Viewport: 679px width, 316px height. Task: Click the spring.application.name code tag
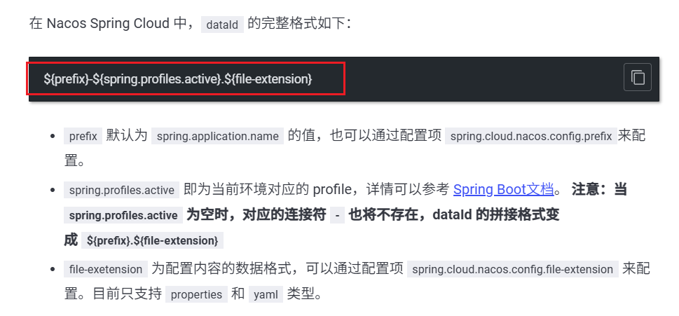tap(217, 136)
